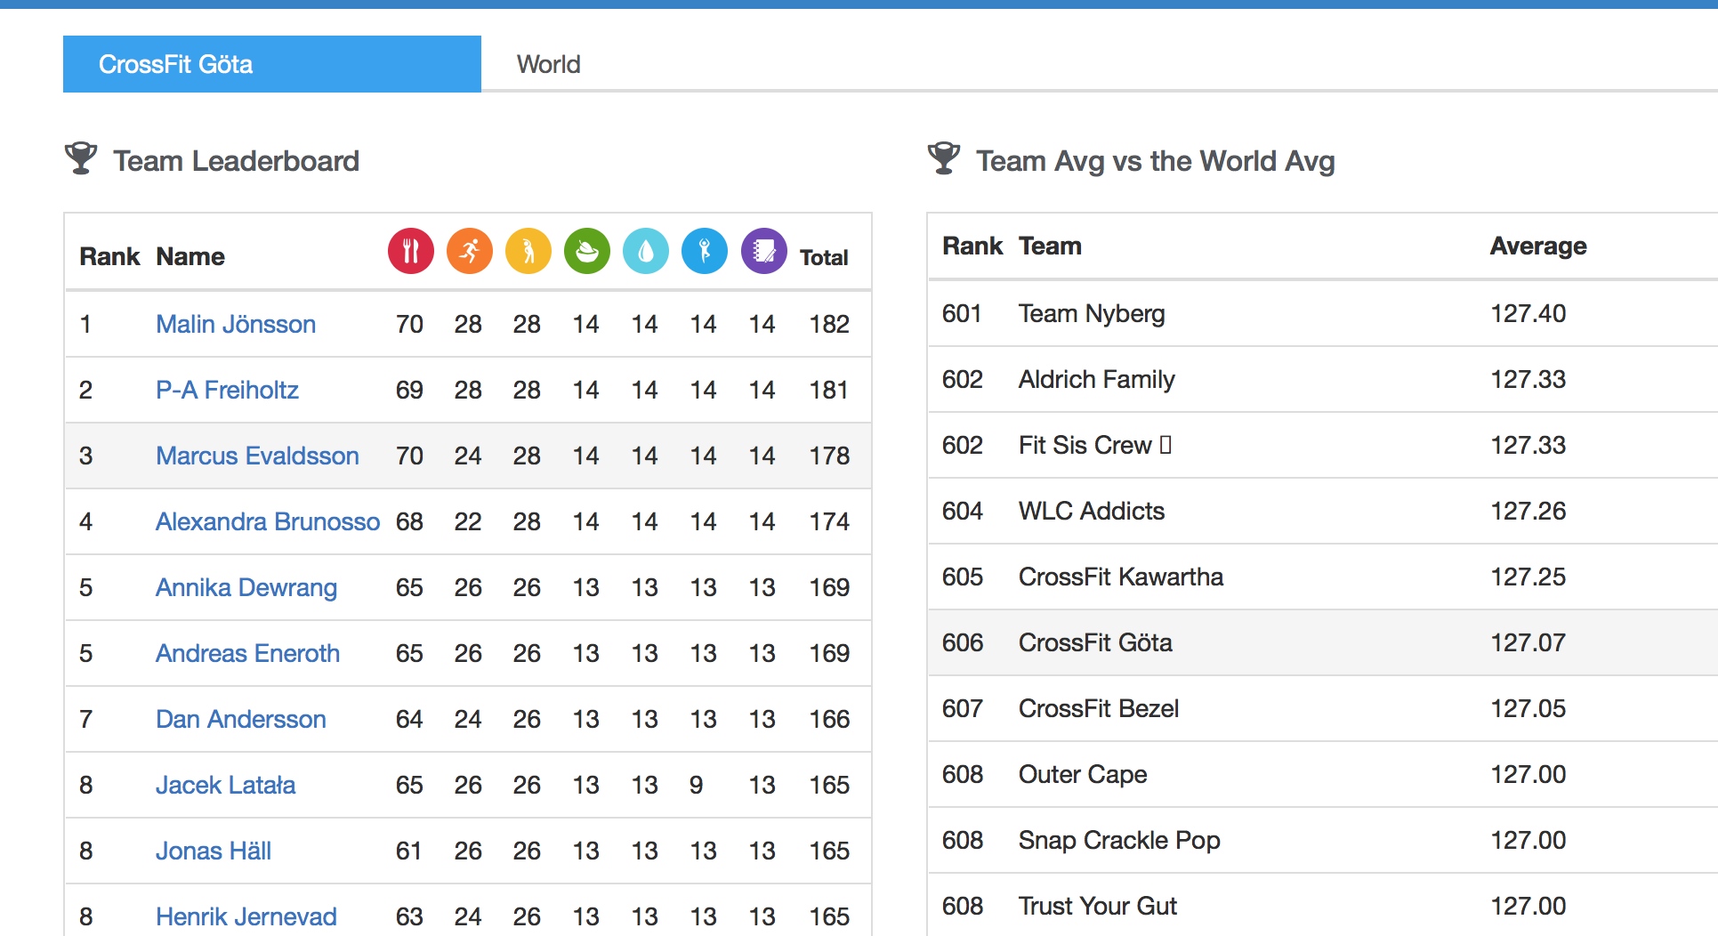
Task: Click the blue yoga pose icon
Action: (x=704, y=252)
